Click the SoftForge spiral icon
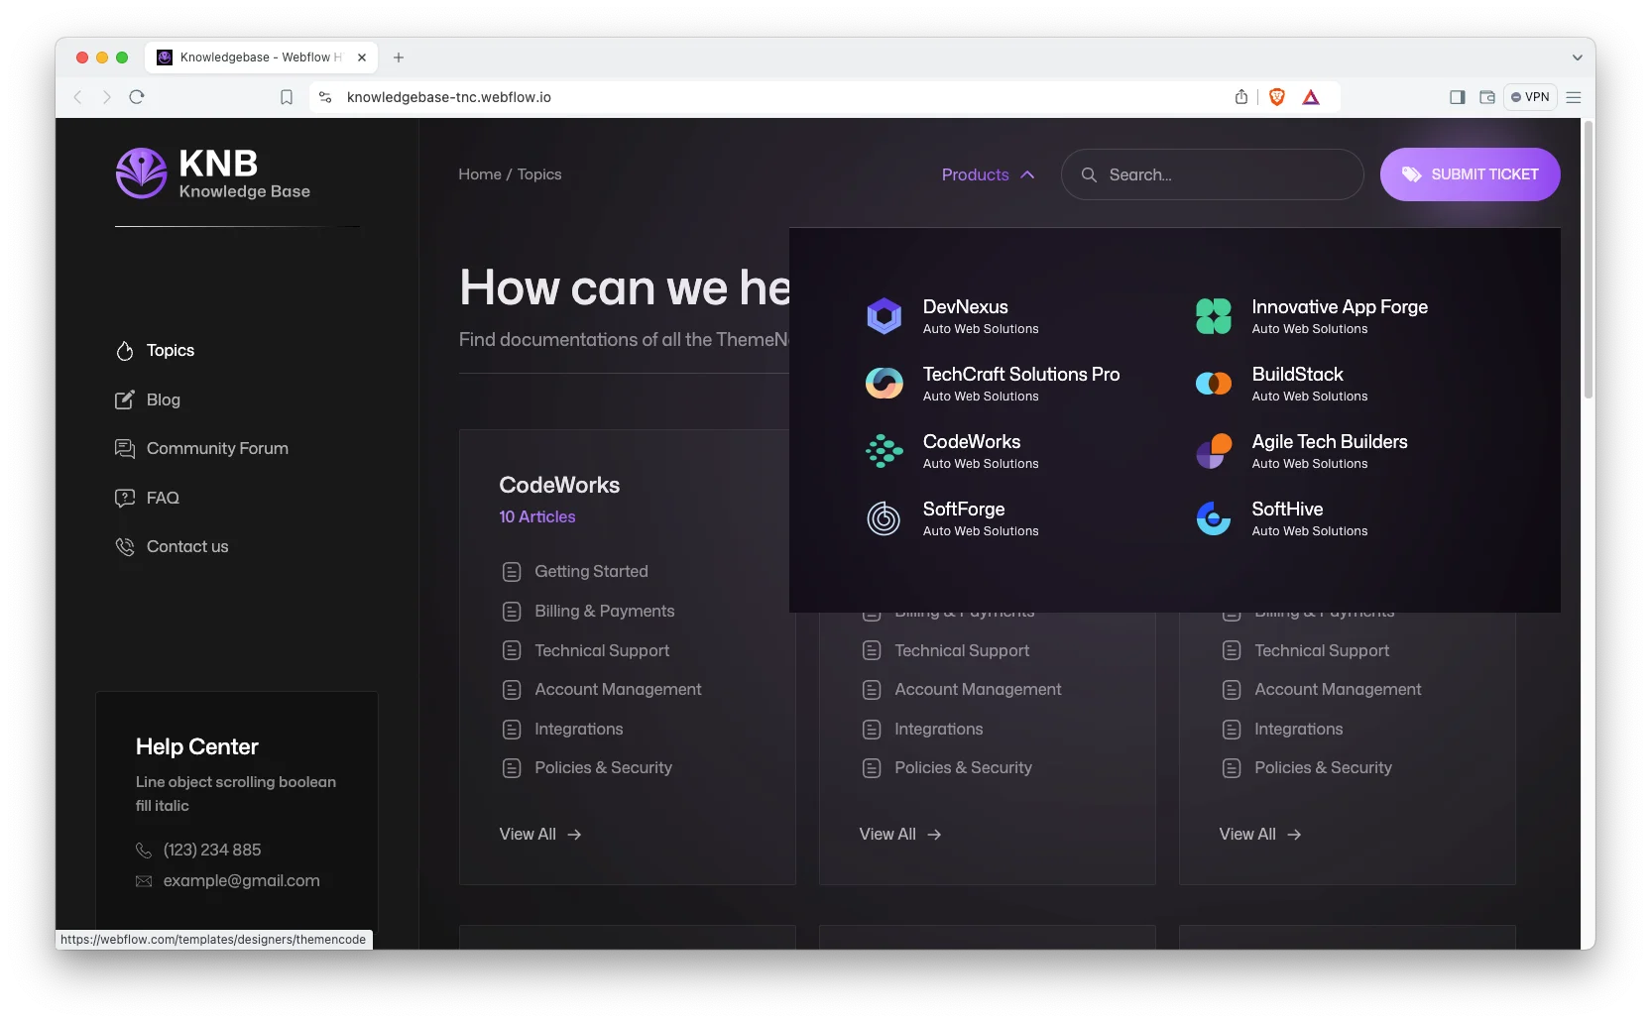 [884, 518]
